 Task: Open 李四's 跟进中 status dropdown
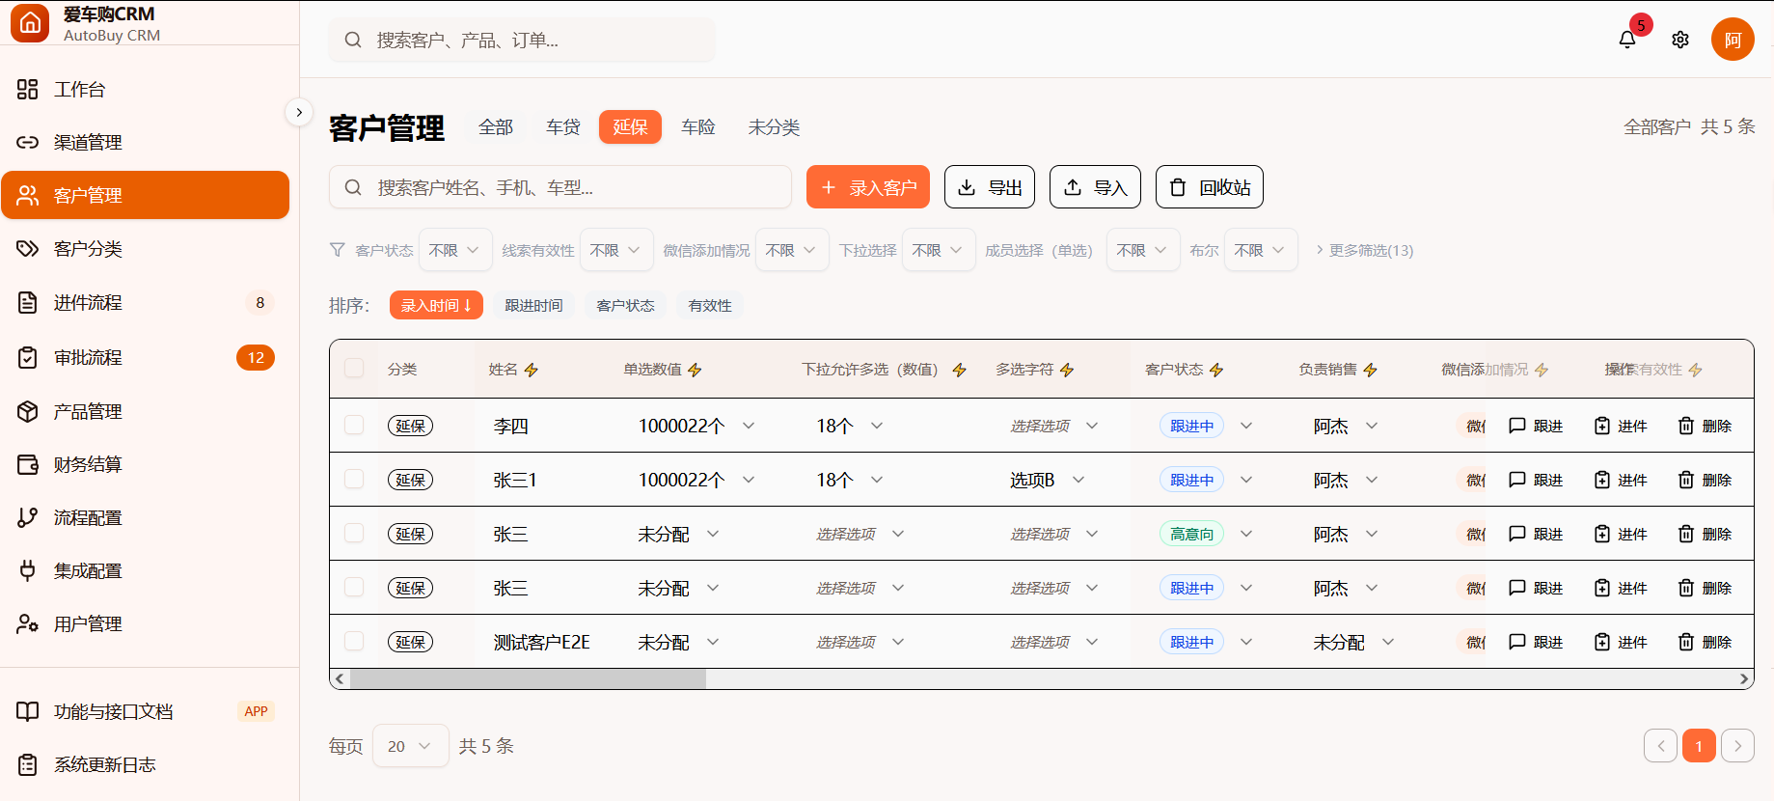[1206, 426]
